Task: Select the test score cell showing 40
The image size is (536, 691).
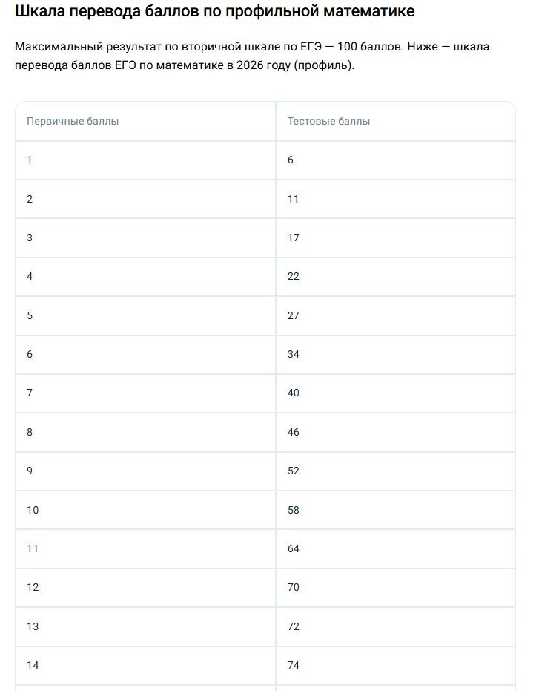Action: pos(395,393)
